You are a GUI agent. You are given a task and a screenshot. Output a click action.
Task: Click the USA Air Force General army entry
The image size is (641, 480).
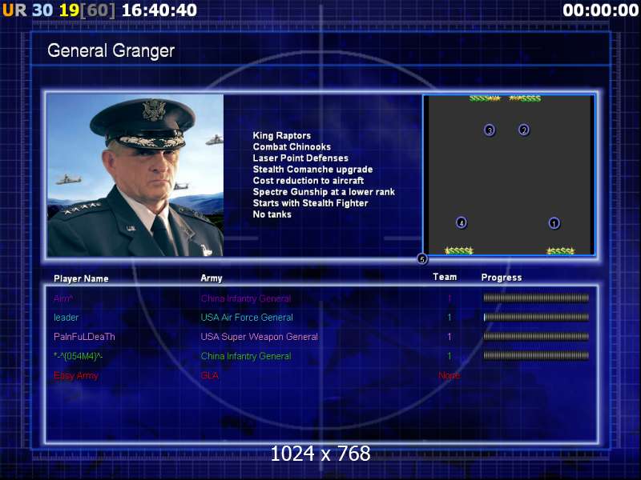247,318
